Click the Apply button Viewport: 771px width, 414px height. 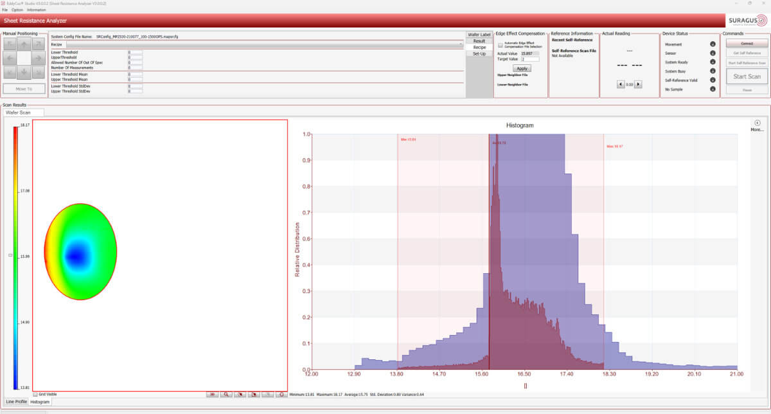pos(522,68)
